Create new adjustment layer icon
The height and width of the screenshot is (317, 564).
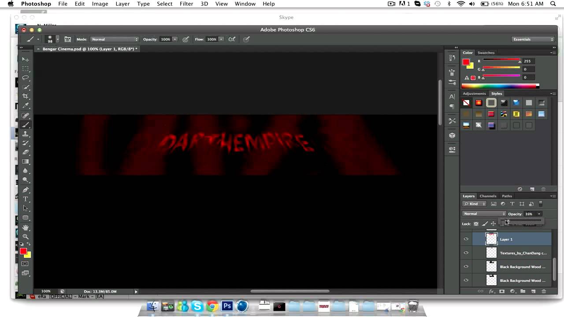[x=512, y=291]
